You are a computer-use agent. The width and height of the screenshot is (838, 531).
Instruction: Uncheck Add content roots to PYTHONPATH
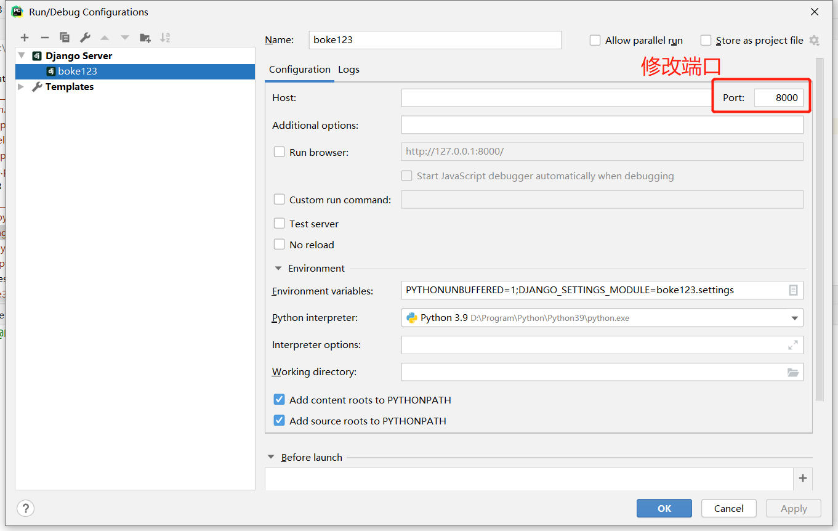[280, 400]
